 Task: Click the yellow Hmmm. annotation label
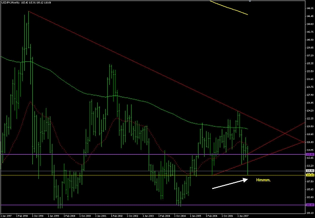pos(264,180)
